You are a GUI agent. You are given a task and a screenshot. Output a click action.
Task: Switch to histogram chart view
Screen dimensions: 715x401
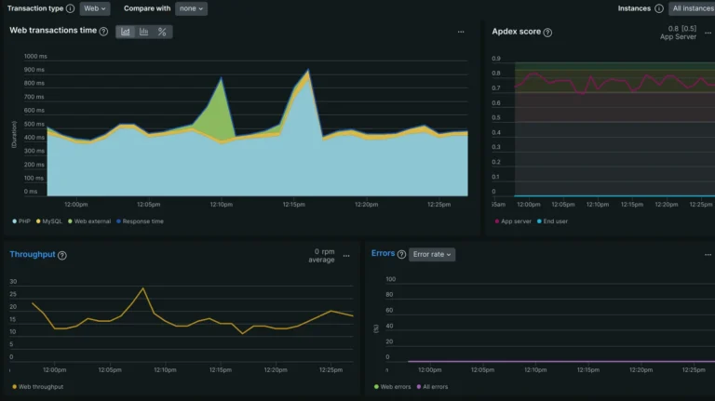(144, 32)
